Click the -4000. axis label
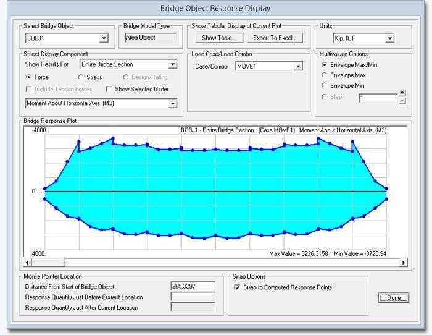The height and width of the screenshot is (335, 432). (x=39, y=130)
